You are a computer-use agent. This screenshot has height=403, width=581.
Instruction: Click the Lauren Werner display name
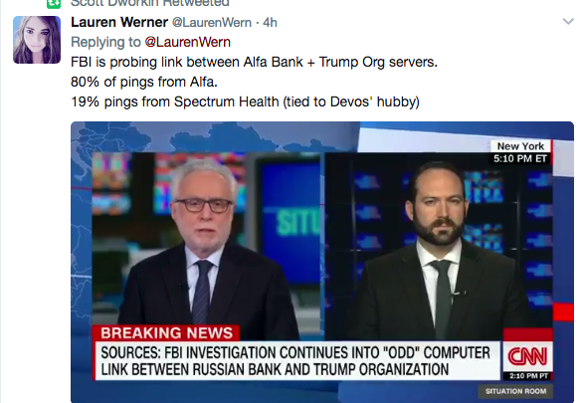pos(119,22)
